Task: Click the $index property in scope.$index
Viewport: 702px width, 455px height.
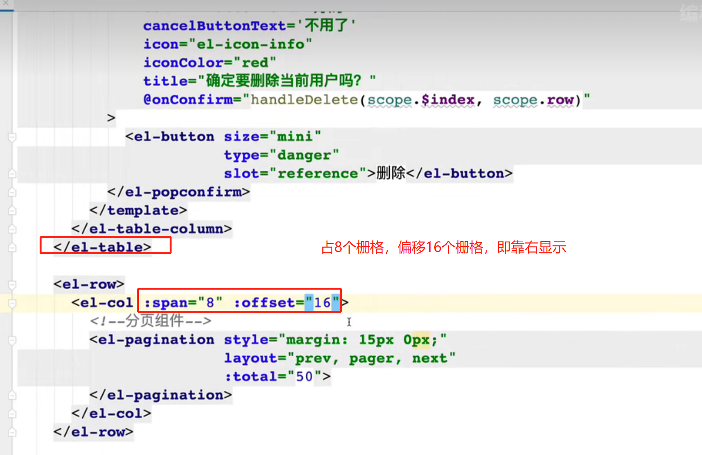Action: pyautogui.click(x=448, y=100)
